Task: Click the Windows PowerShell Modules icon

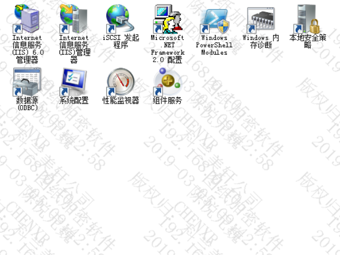Action: tap(214, 19)
